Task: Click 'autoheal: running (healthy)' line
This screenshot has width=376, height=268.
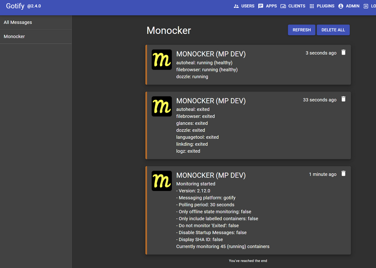Action: [x=204, y=63]
